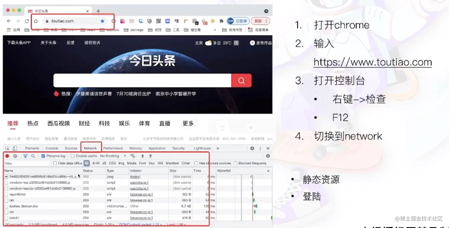Click the red search button on Toutiao
The image size is (449, 228).
pos(241,80)
